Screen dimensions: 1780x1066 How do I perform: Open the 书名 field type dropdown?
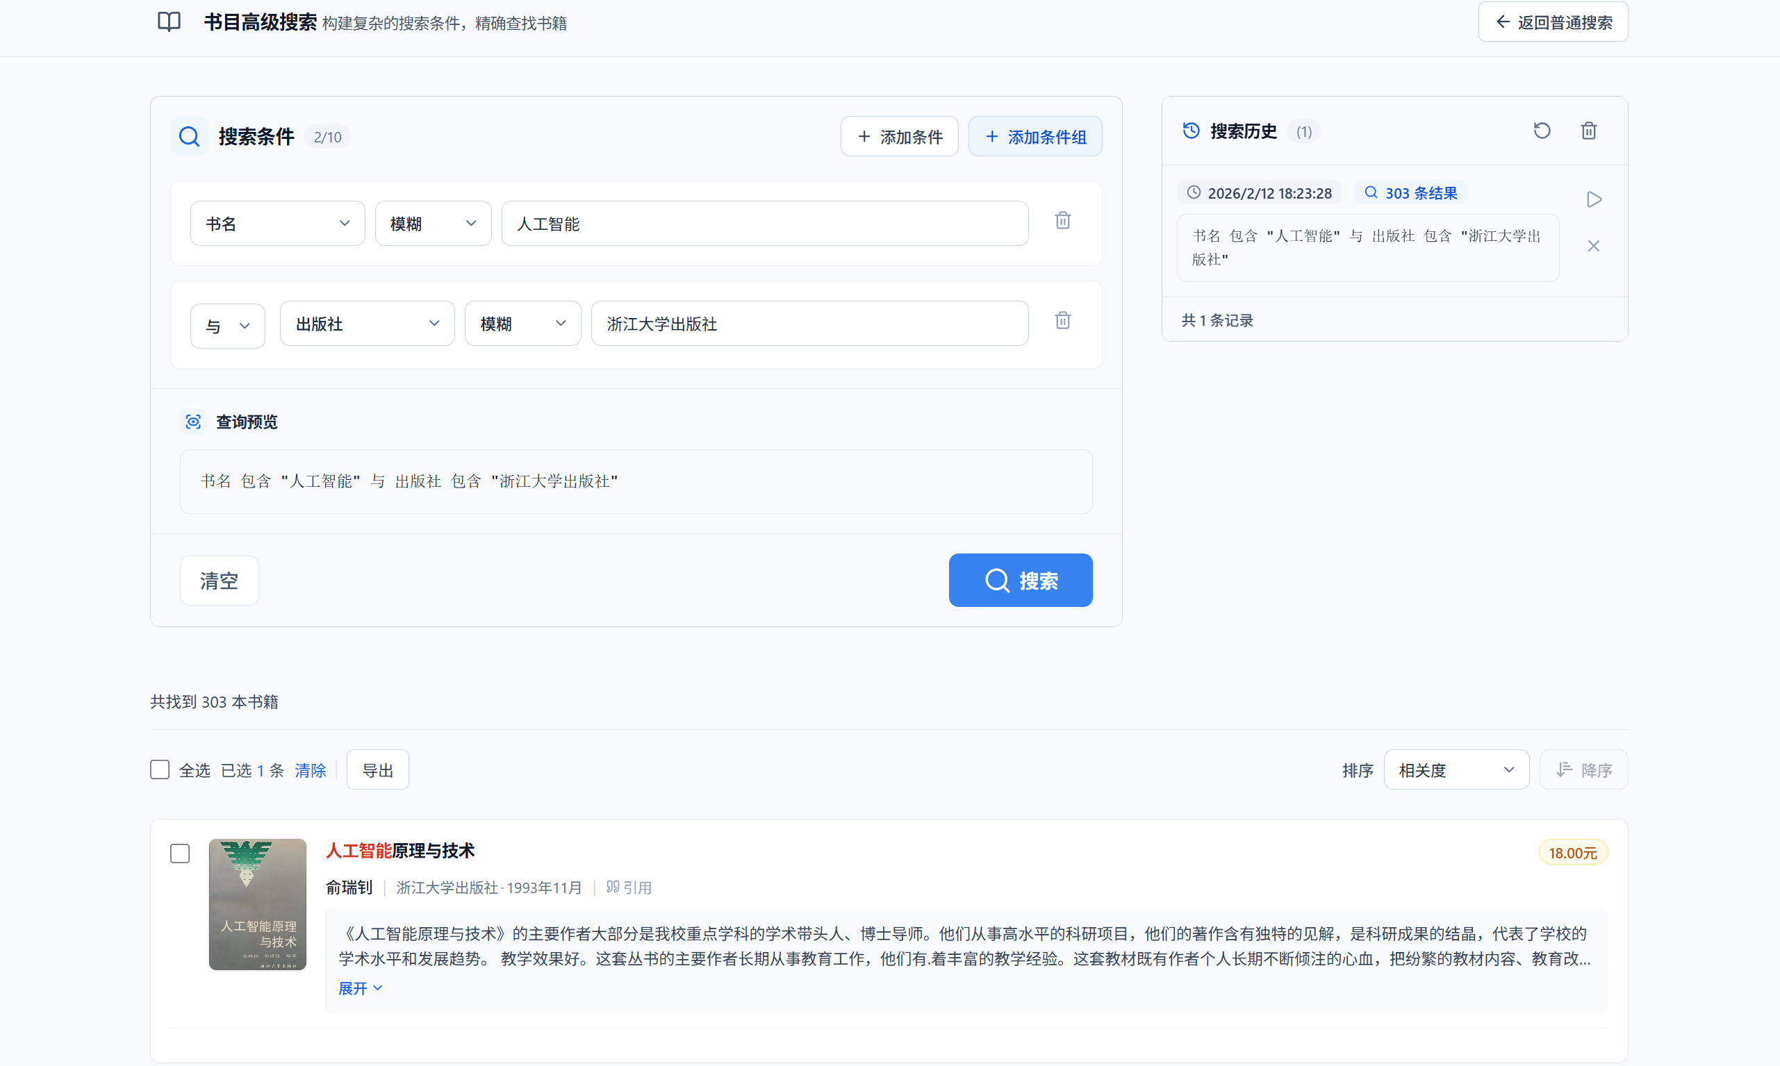pos(277,223)
